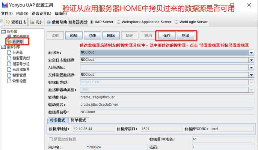Click the document icon beside 搜索管理
258x150 pixels.
point(9,75)
